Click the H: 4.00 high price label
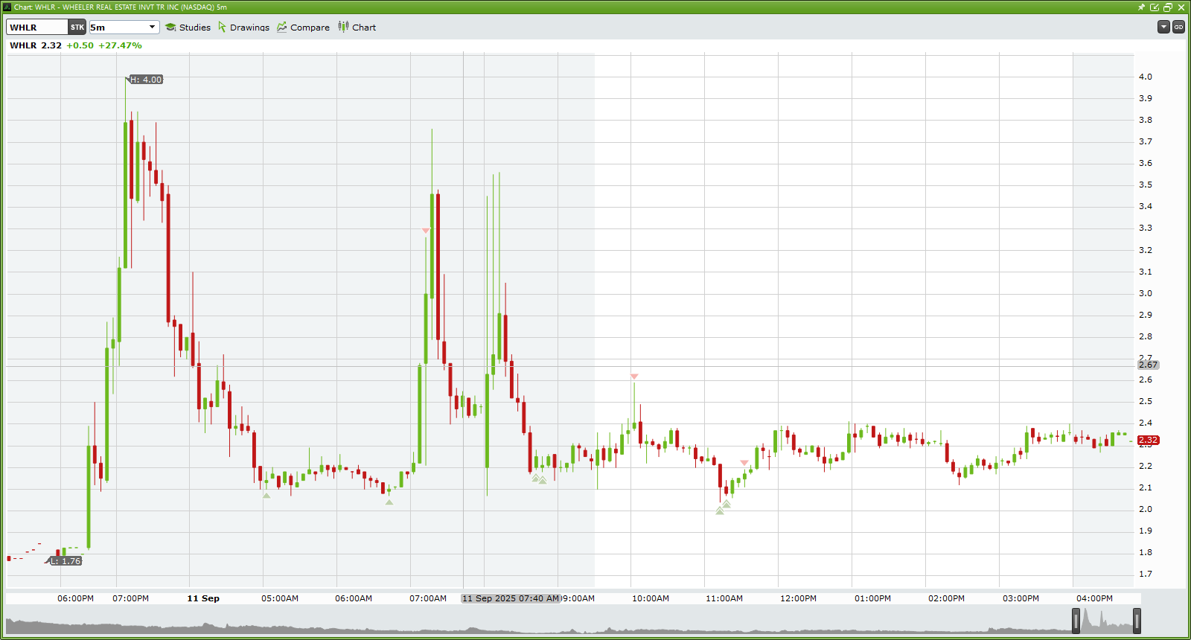The image size is (1191, 640). tap(147, 80)
